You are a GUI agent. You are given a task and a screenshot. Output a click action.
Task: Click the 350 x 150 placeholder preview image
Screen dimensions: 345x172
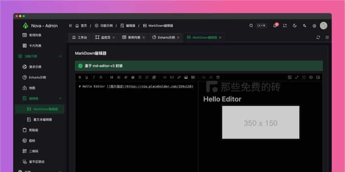click(x=261, y=122)
